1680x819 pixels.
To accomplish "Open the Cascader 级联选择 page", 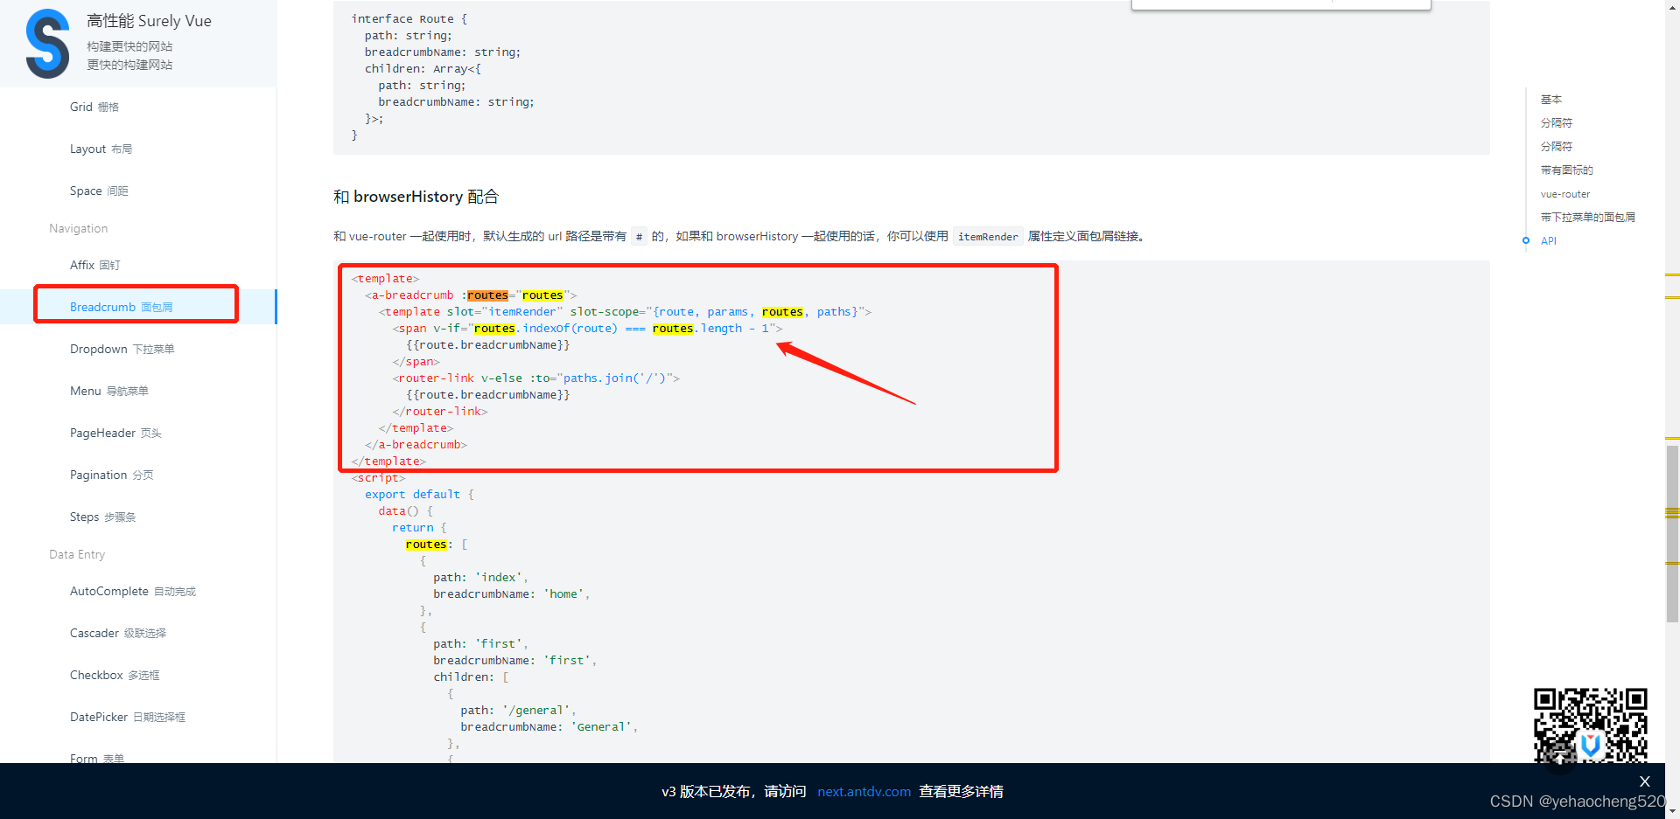I will pyautogui.click(x=118, y=633).
